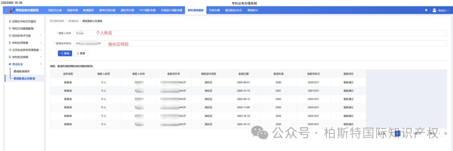Open the 外观设计国际申请 tab

pyautogui.click(x=171, y=10)
